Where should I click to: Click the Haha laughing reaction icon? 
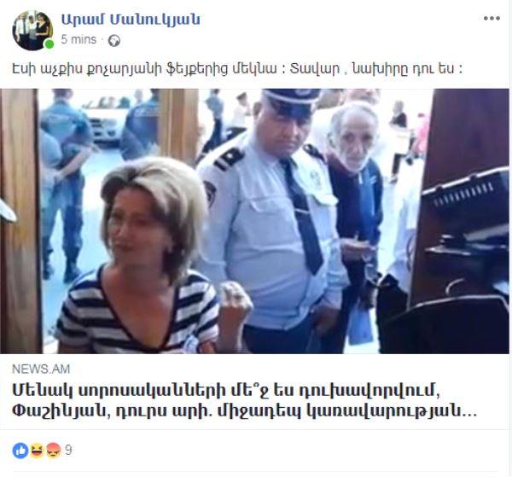click(x=37, y=451)
